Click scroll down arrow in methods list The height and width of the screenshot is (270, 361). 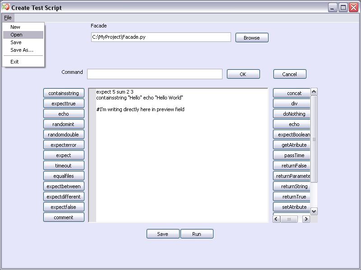click(x=314, y=211)
